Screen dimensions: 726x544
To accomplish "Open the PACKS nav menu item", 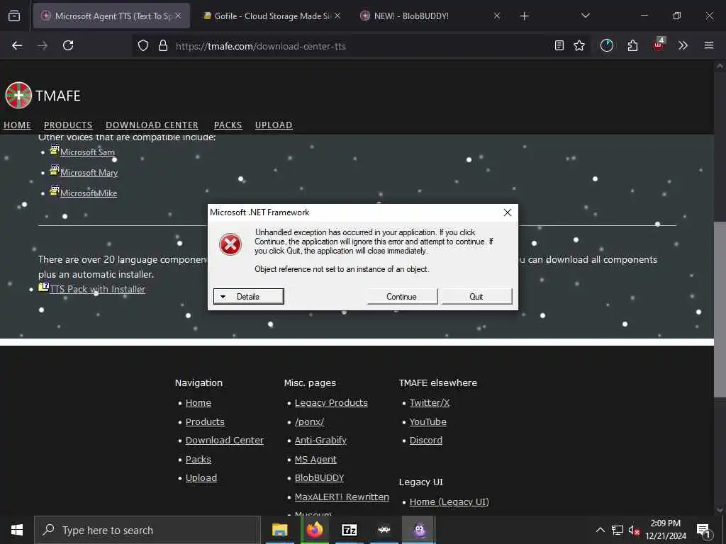I will [228, 125].
